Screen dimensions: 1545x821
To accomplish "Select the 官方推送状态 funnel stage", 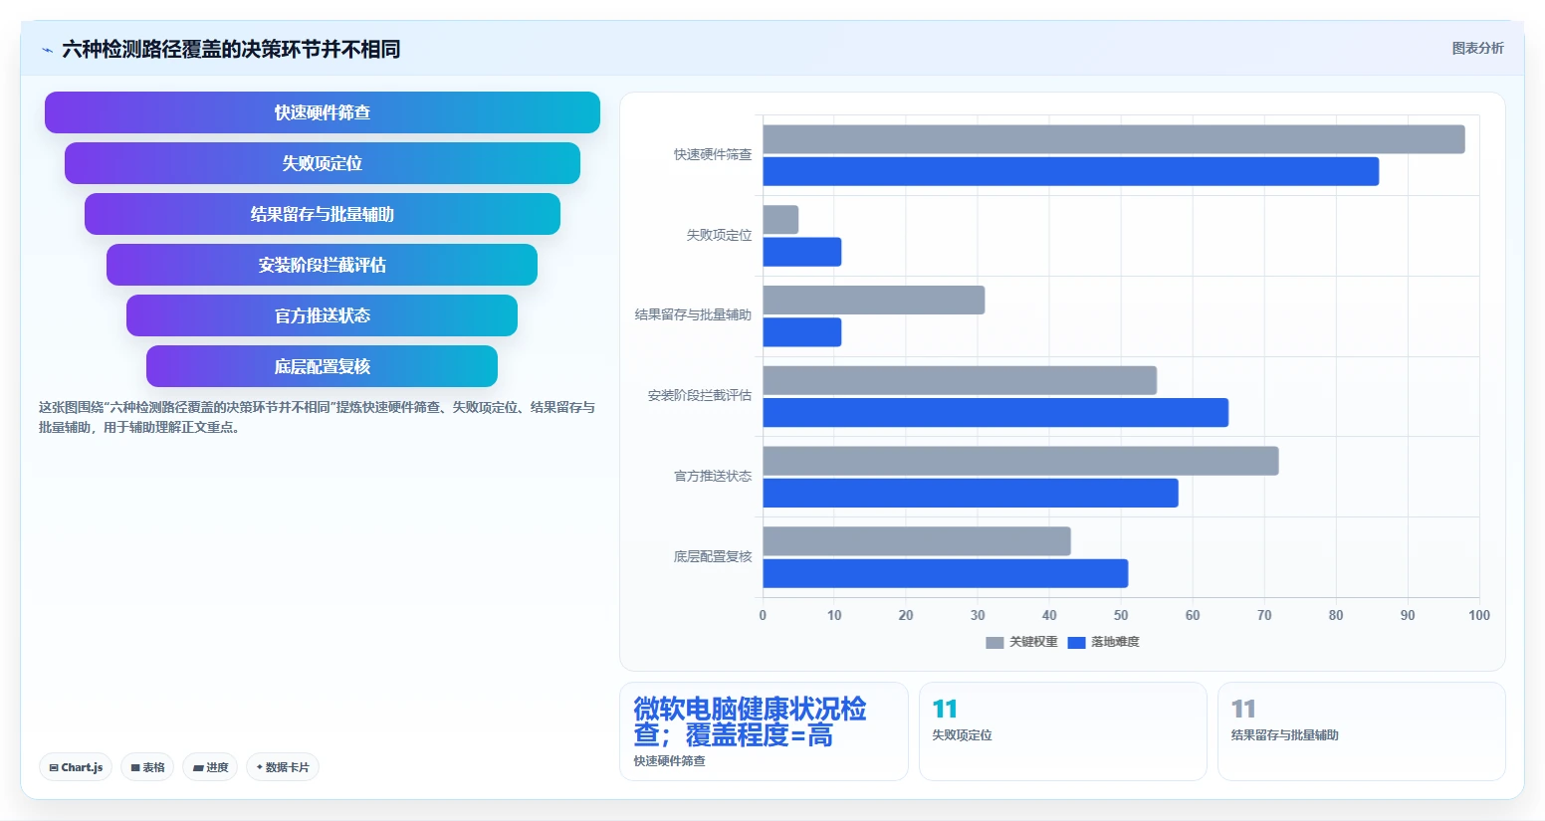I will 323,315.
